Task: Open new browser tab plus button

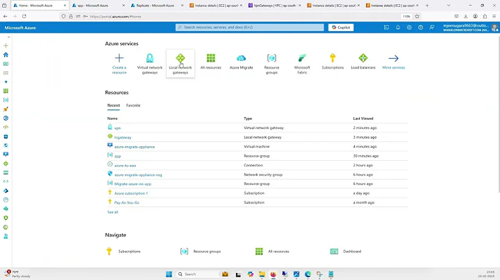Action: [427, 6]
